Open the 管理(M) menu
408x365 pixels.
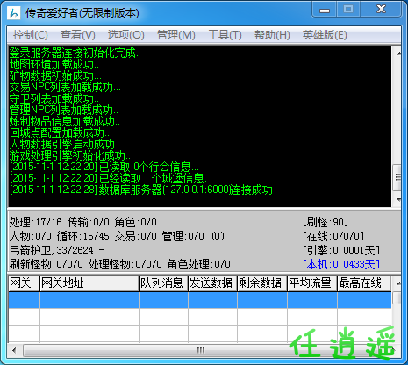[x=176, y=35]
